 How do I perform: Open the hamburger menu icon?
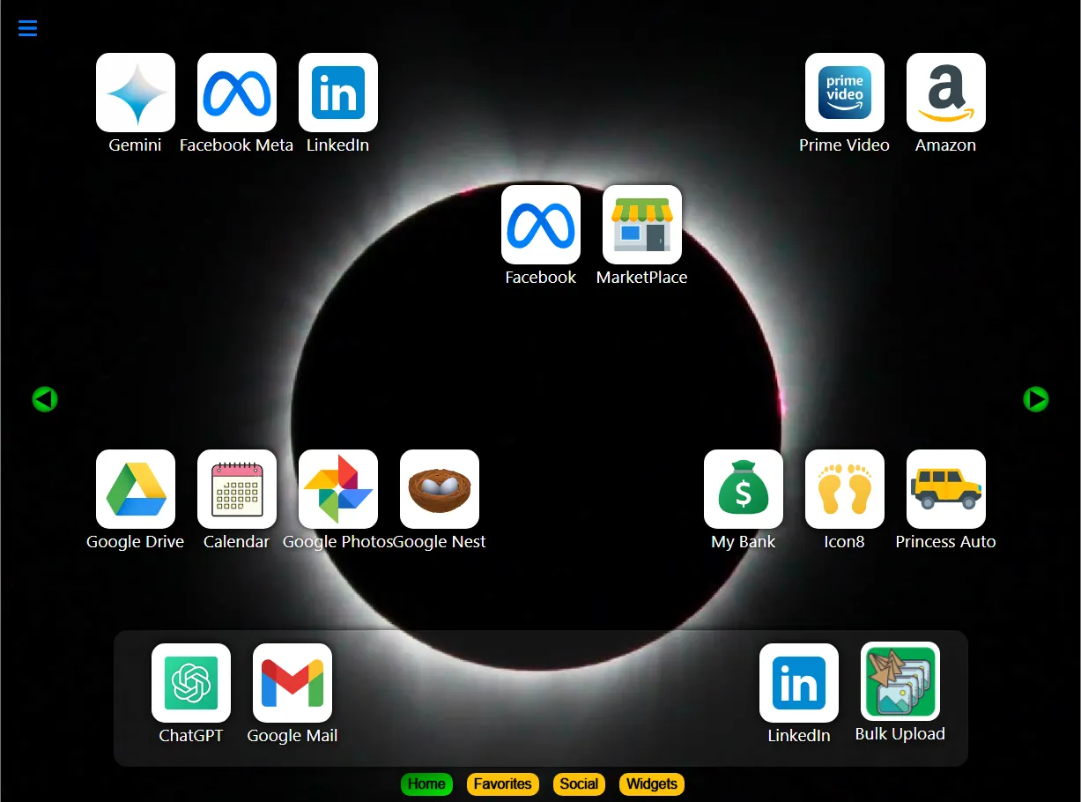coord(27,28)
